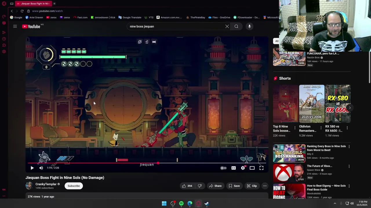Viewport: 371px width, 208px height.
Task: Open the CrankyTemplar channel name link
Action: [46, 184]
